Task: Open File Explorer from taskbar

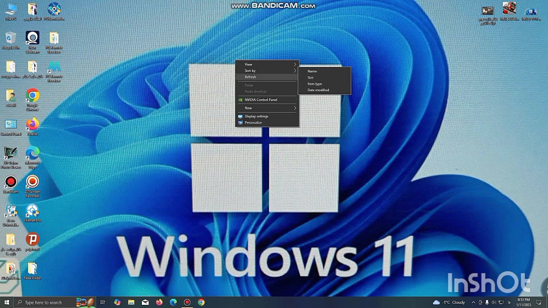Action: [131, 302]
